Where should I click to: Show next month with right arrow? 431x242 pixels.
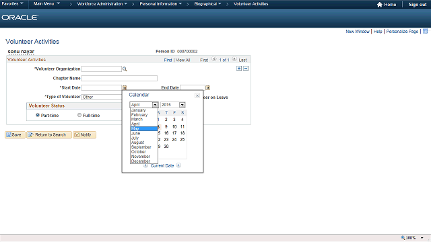coord(178,165)
